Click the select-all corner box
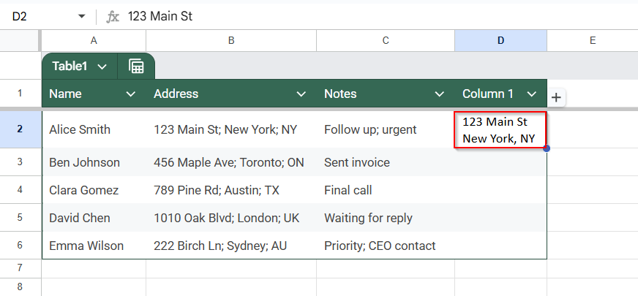 pyautogui.click(x=20, y=40)
